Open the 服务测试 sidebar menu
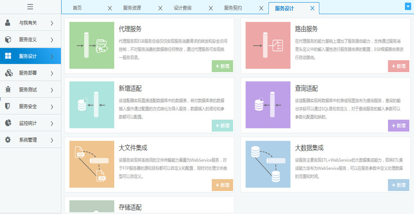Screen dimensions: 414x214 [31, 90]
